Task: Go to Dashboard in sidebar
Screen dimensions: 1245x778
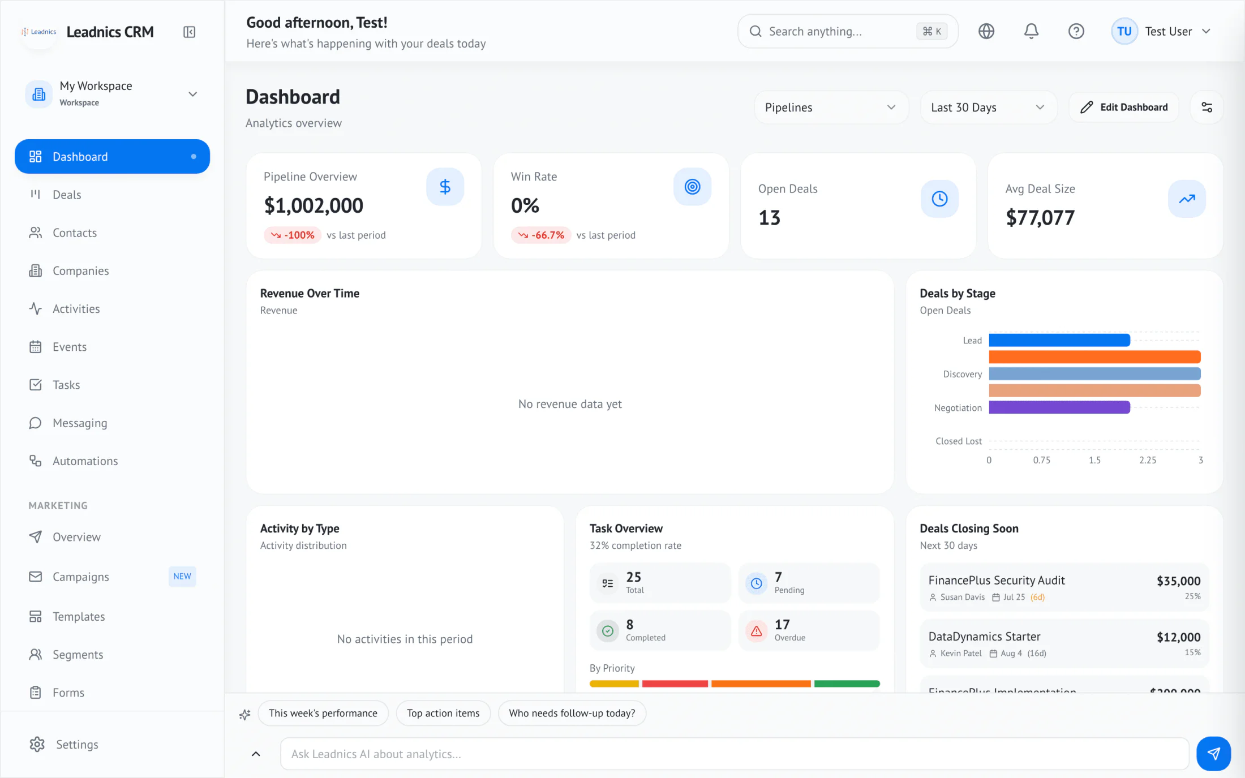Action: [112, 157]
